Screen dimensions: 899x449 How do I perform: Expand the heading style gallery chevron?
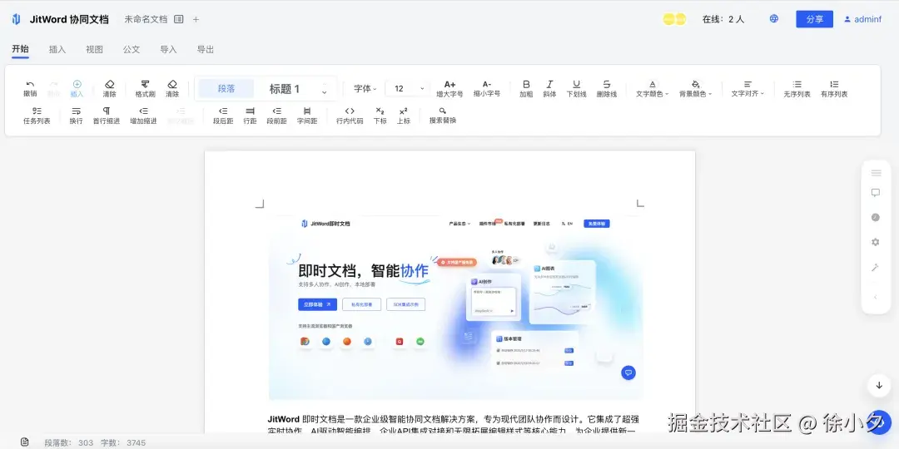325,92
